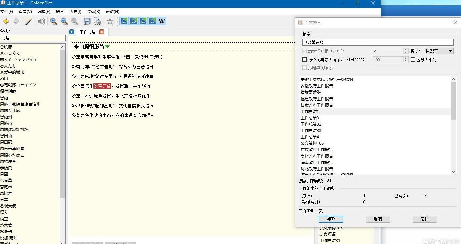Choose 总统府 in the word list
This screenshot has width=461, height=244.
(x=6, y=47)
